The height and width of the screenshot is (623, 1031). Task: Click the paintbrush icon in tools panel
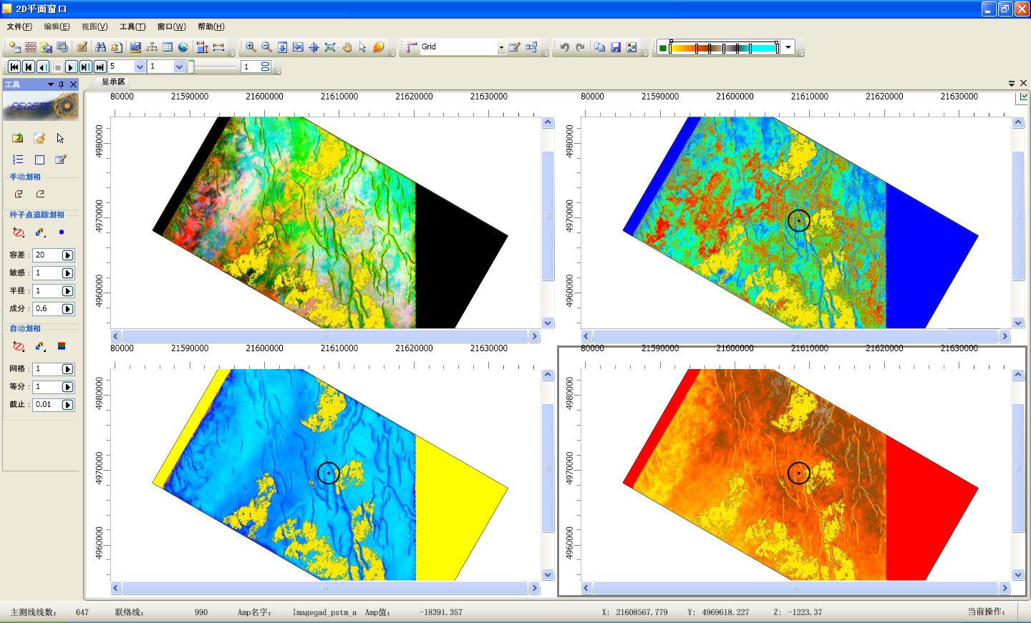(39, 138)
